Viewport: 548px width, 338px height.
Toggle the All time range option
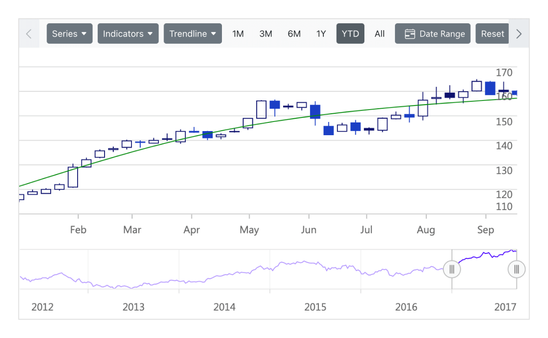pos(379,33)
